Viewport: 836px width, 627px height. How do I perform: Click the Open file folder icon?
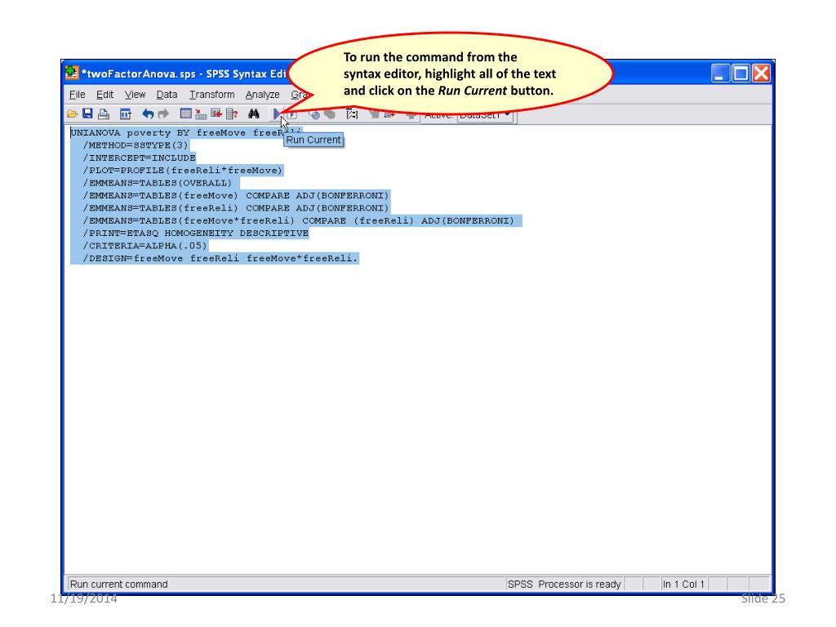tap(72, 114)
